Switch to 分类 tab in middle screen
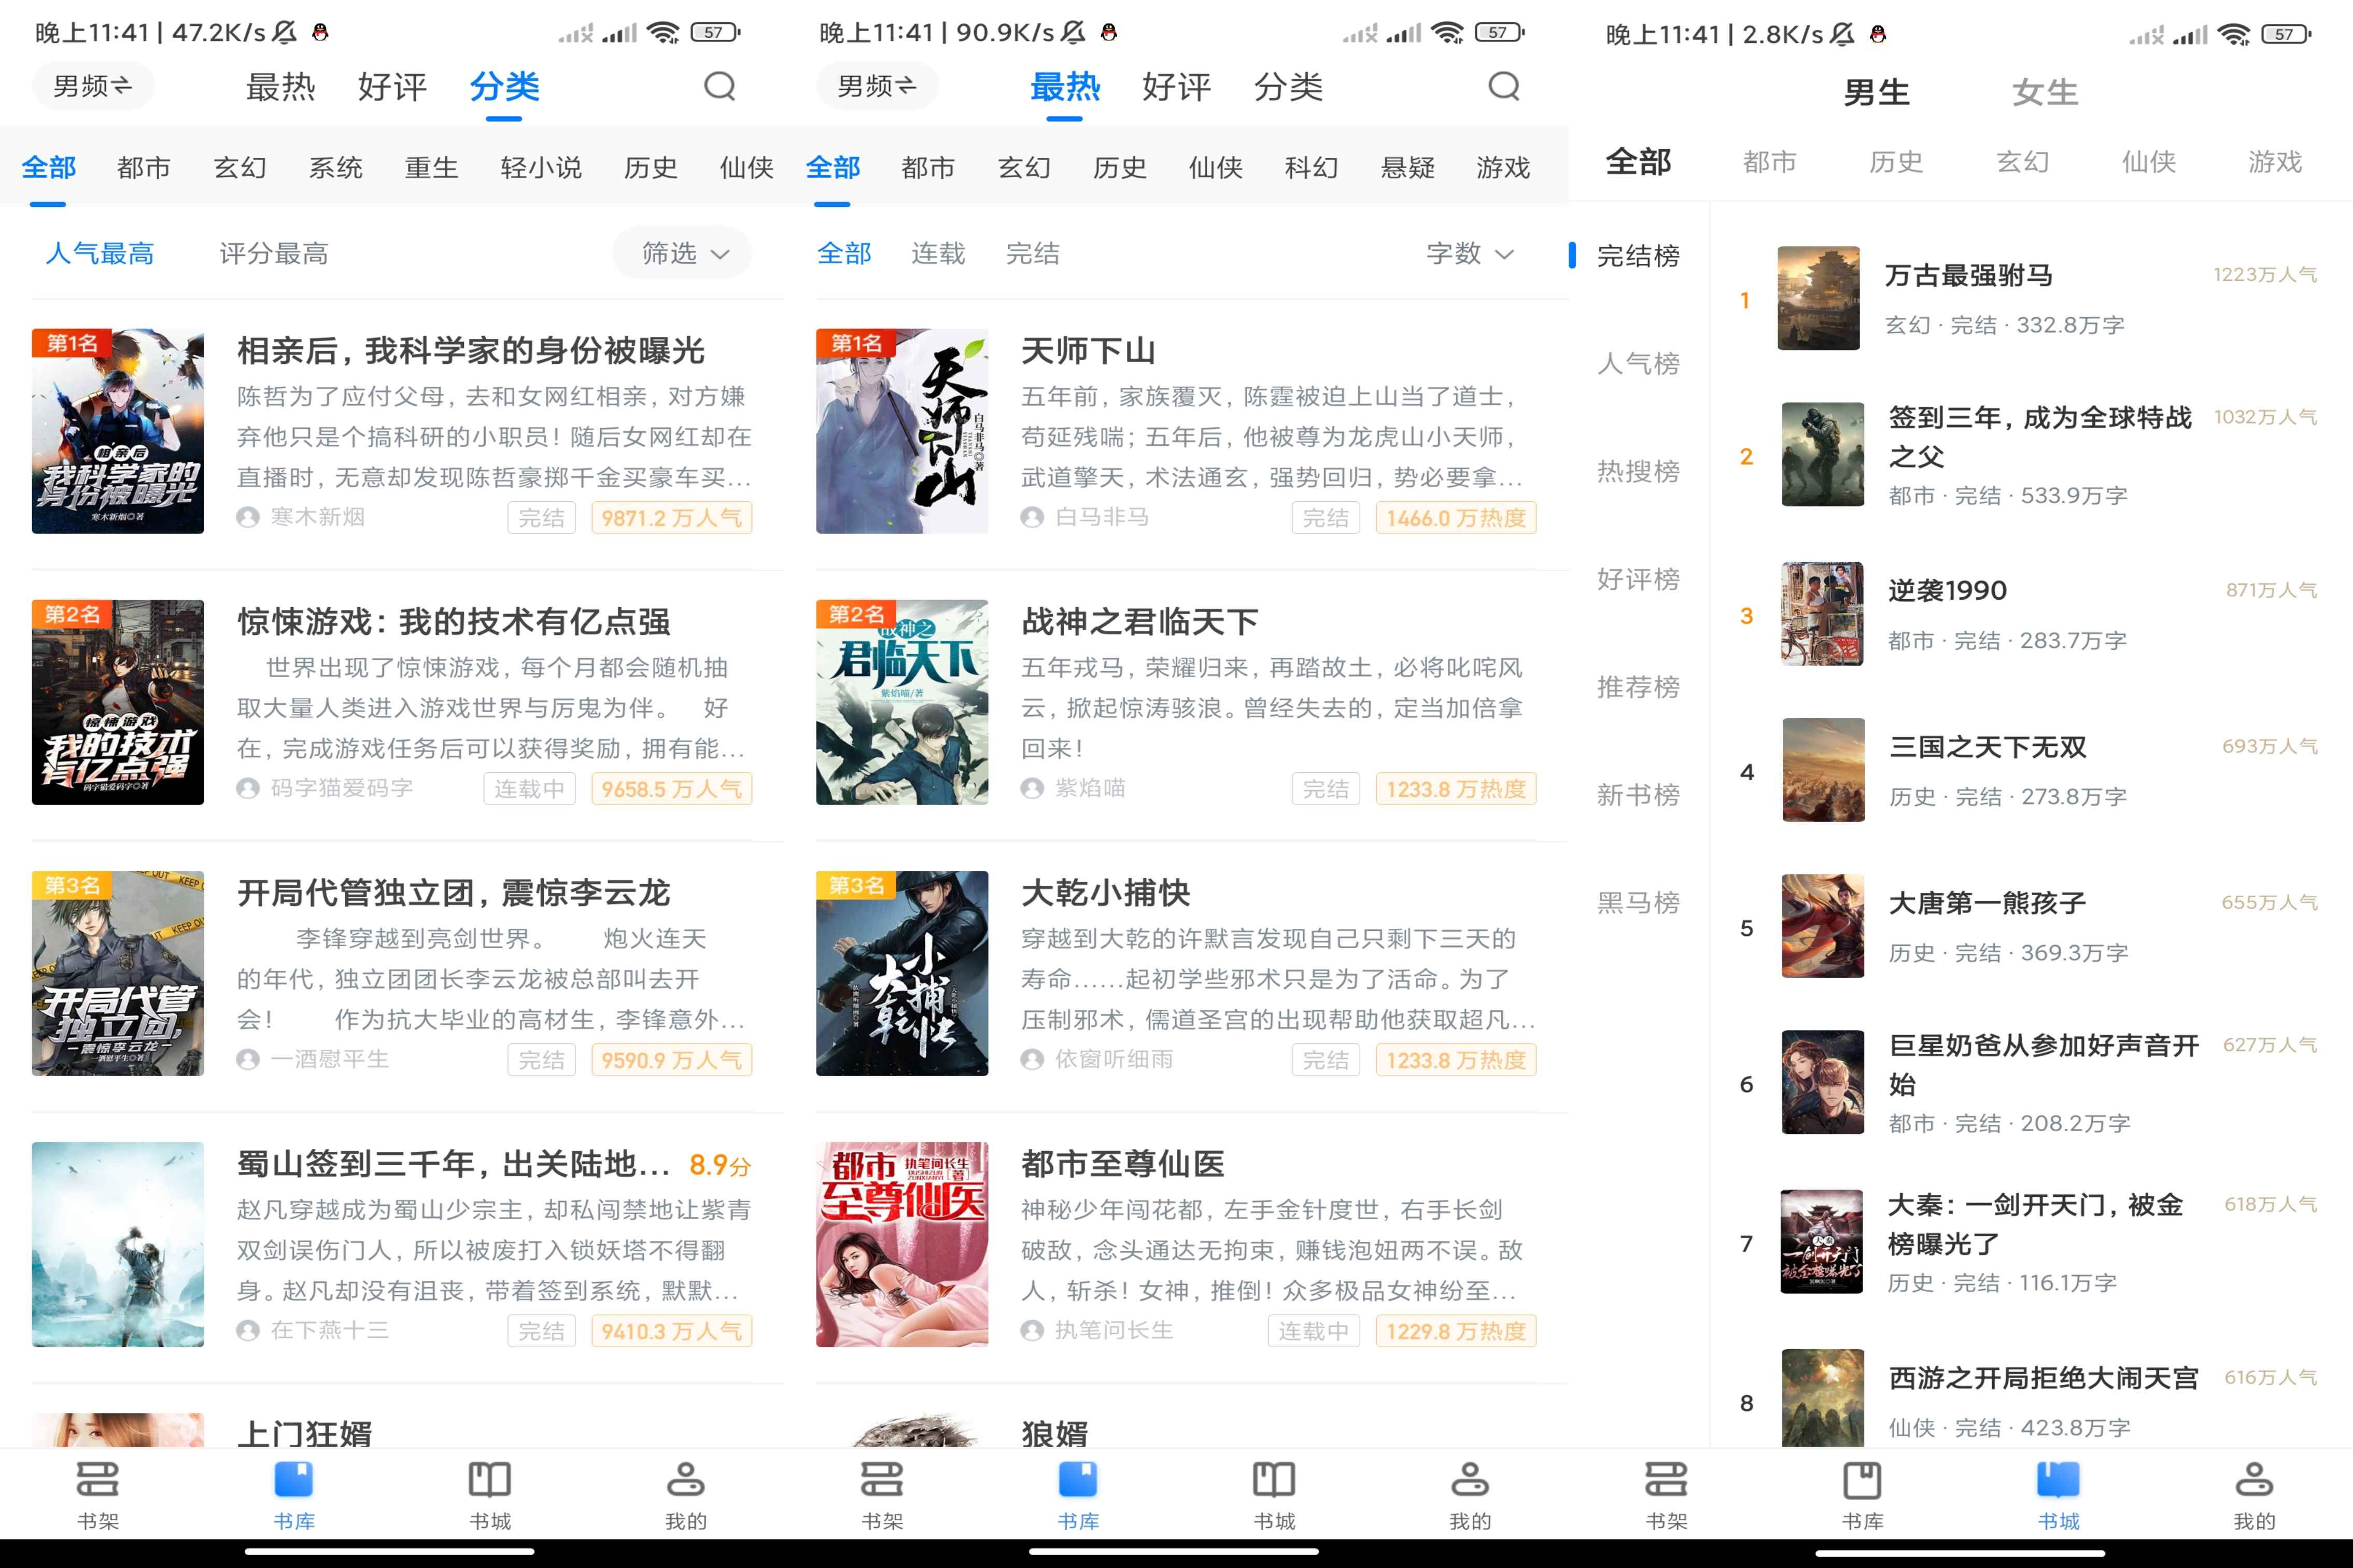 click(x=1288, y=87)
